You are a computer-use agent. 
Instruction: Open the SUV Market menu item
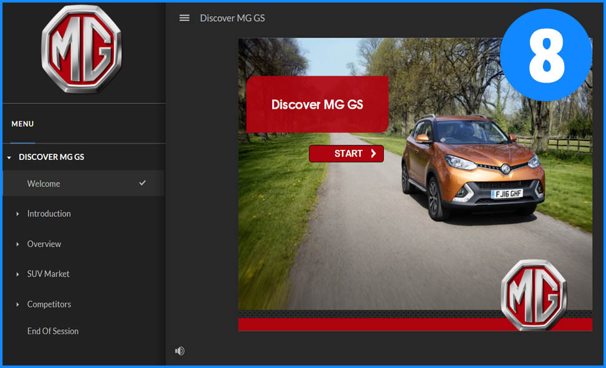coord(48,274)
